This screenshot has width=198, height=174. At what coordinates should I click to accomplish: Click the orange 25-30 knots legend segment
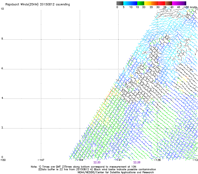pyautogui.click(x=155, y=3)
